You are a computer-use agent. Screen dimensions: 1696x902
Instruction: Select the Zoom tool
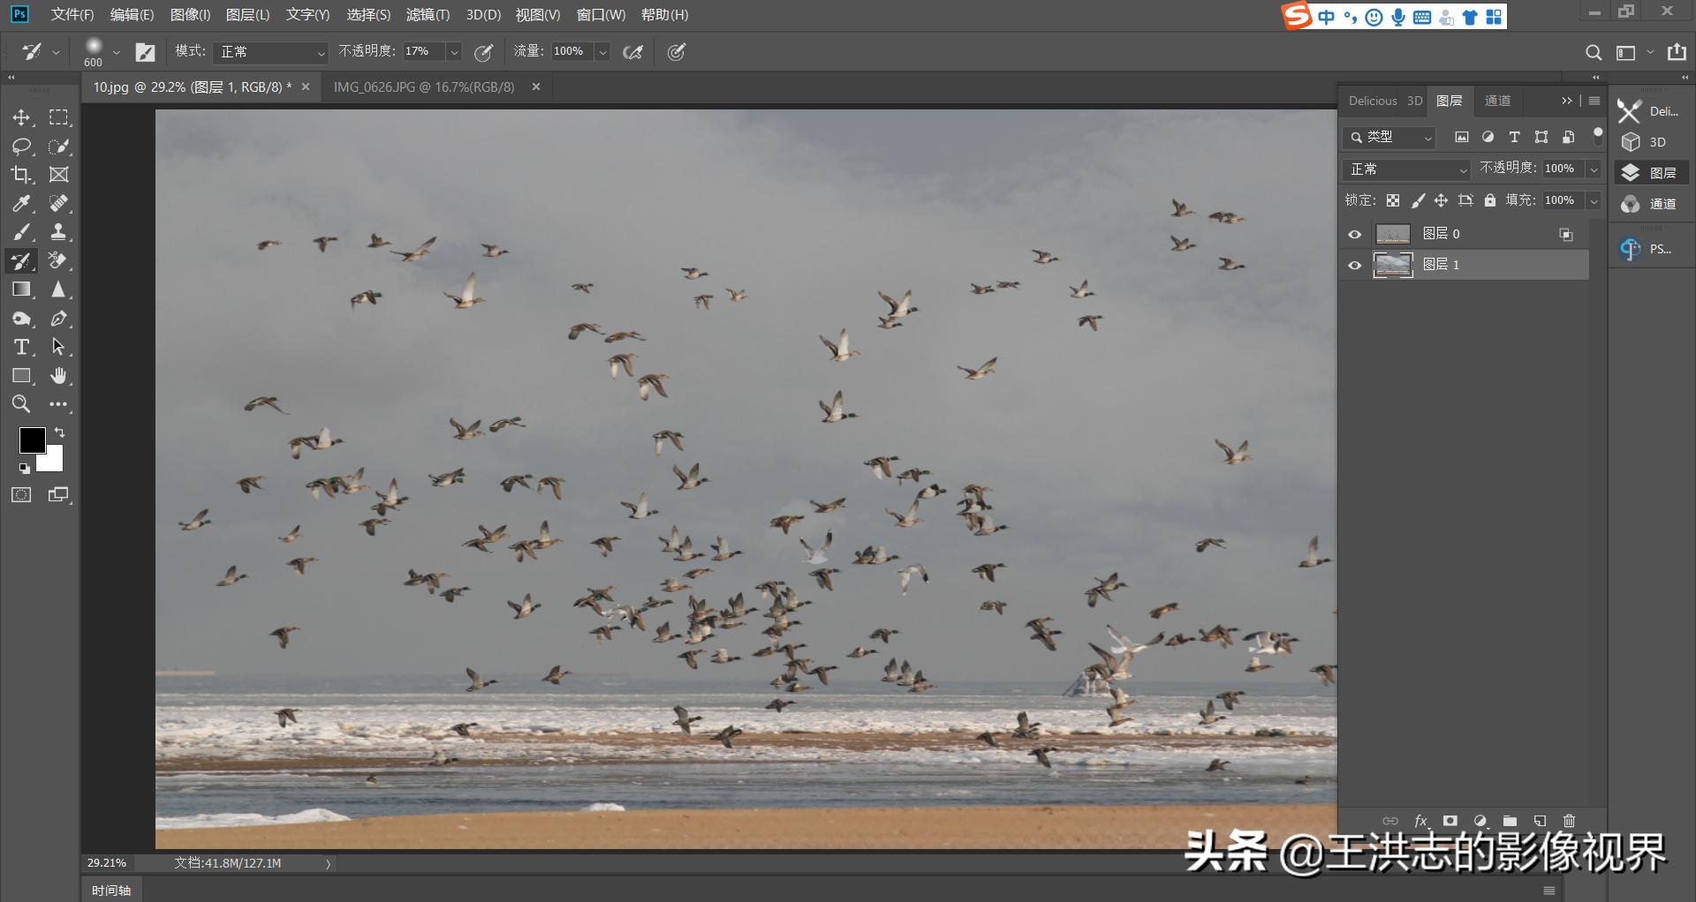21,404
